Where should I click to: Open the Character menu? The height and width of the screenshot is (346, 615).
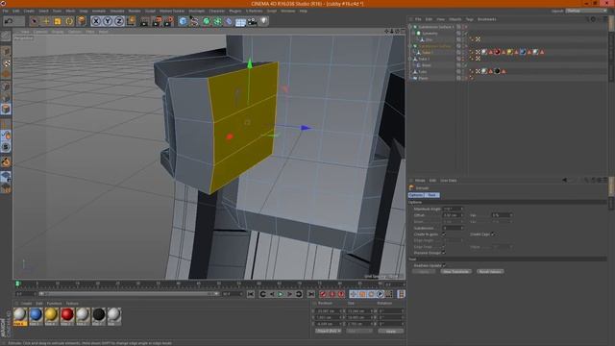[217, 11]
